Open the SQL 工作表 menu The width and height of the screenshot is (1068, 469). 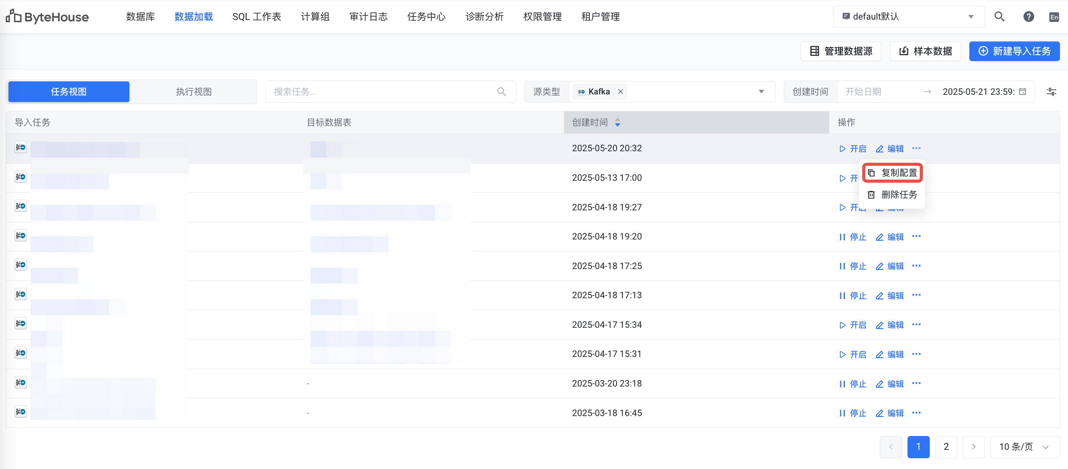click(x=257, y=17)
